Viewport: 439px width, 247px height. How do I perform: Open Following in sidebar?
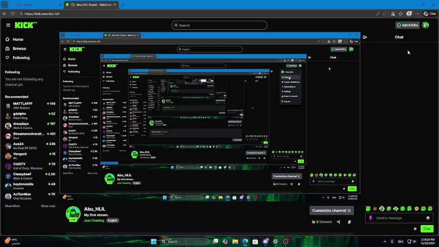[x=17, y=58]
